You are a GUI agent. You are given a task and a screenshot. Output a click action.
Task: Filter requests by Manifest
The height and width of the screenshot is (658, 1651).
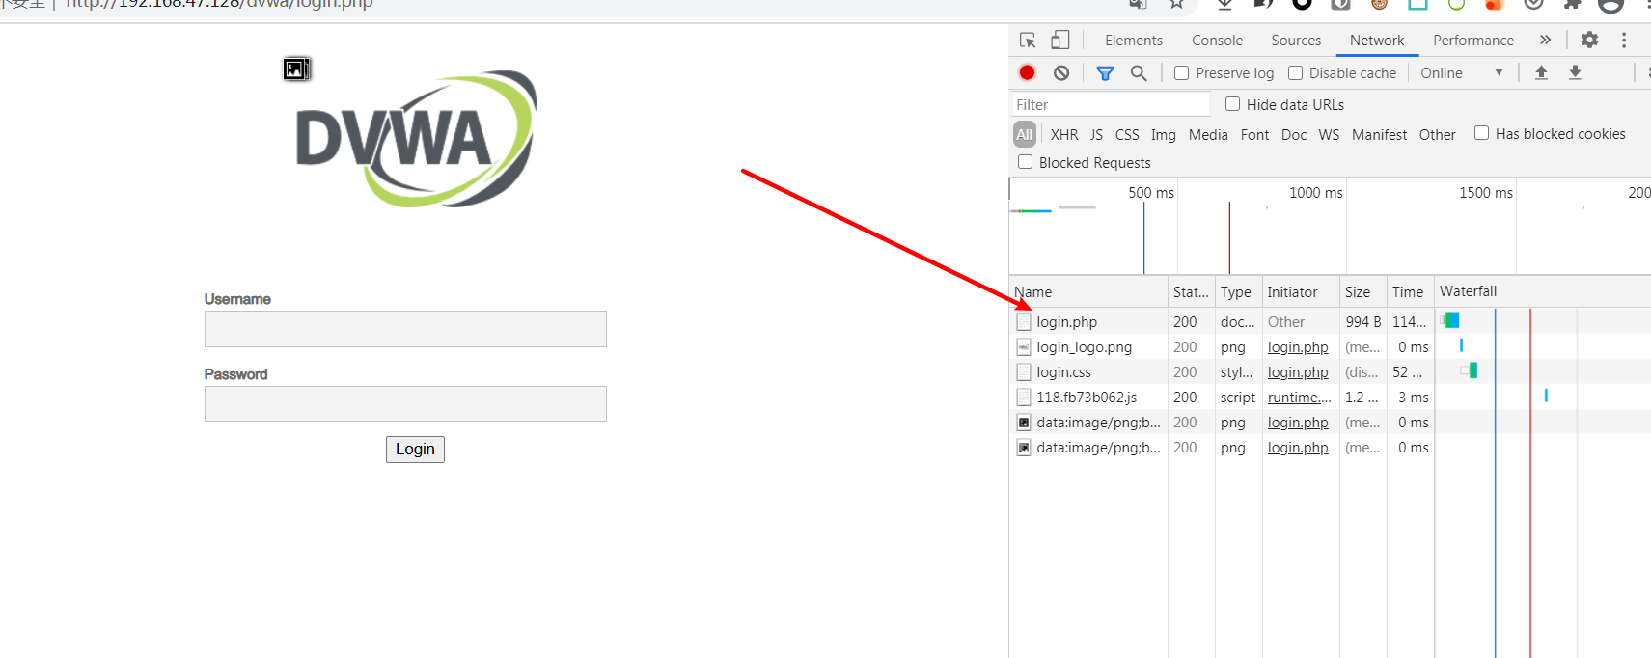point(1379,134)
